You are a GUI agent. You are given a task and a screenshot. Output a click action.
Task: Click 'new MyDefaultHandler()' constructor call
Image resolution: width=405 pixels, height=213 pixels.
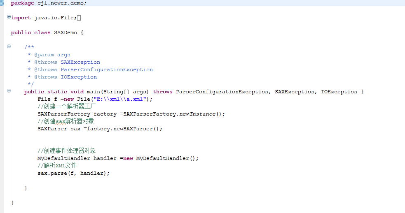pyautogui.click(x=159, y=158)
